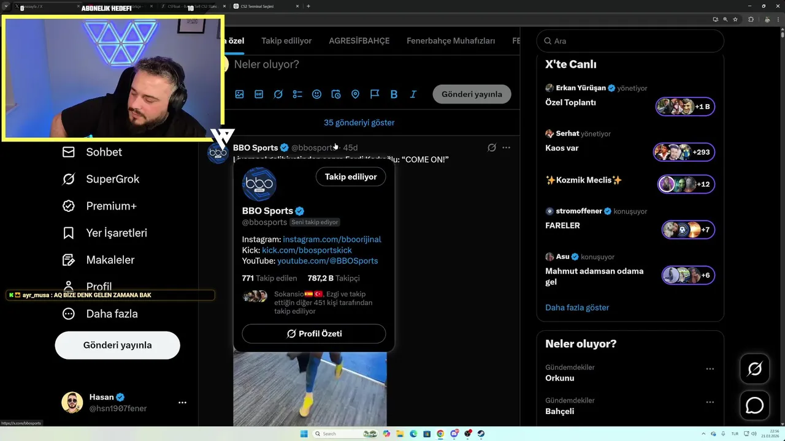This screenshot has height=441, width=785.
Task: Click the Ara search field
Action: point(630,41)
